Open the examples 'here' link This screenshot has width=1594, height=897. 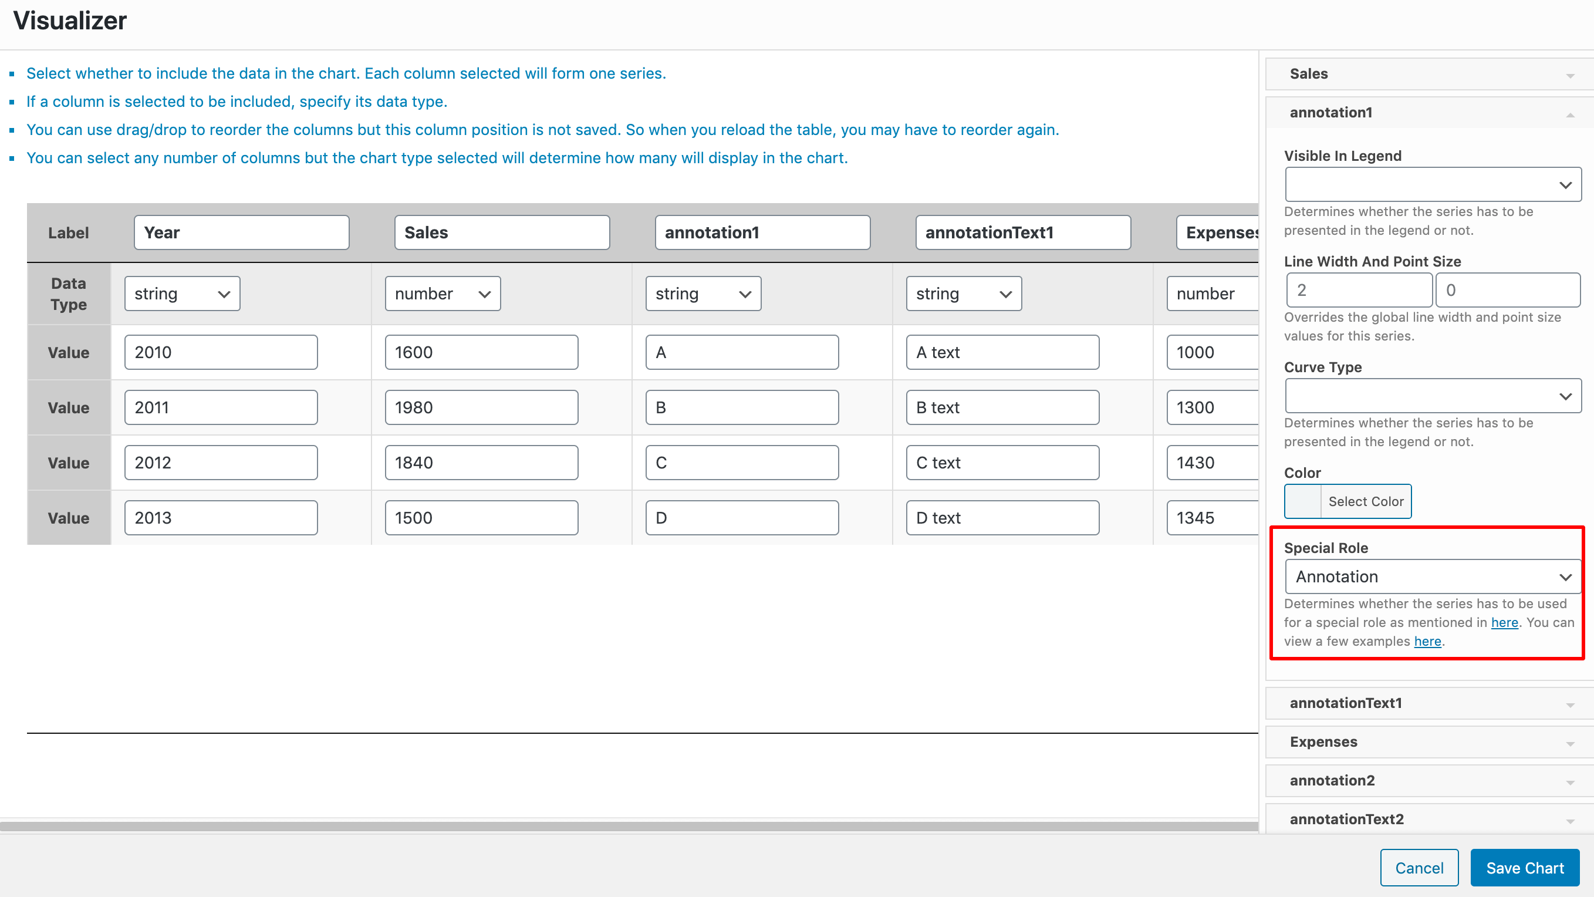pyautogui.click(x=1427, y=641)
